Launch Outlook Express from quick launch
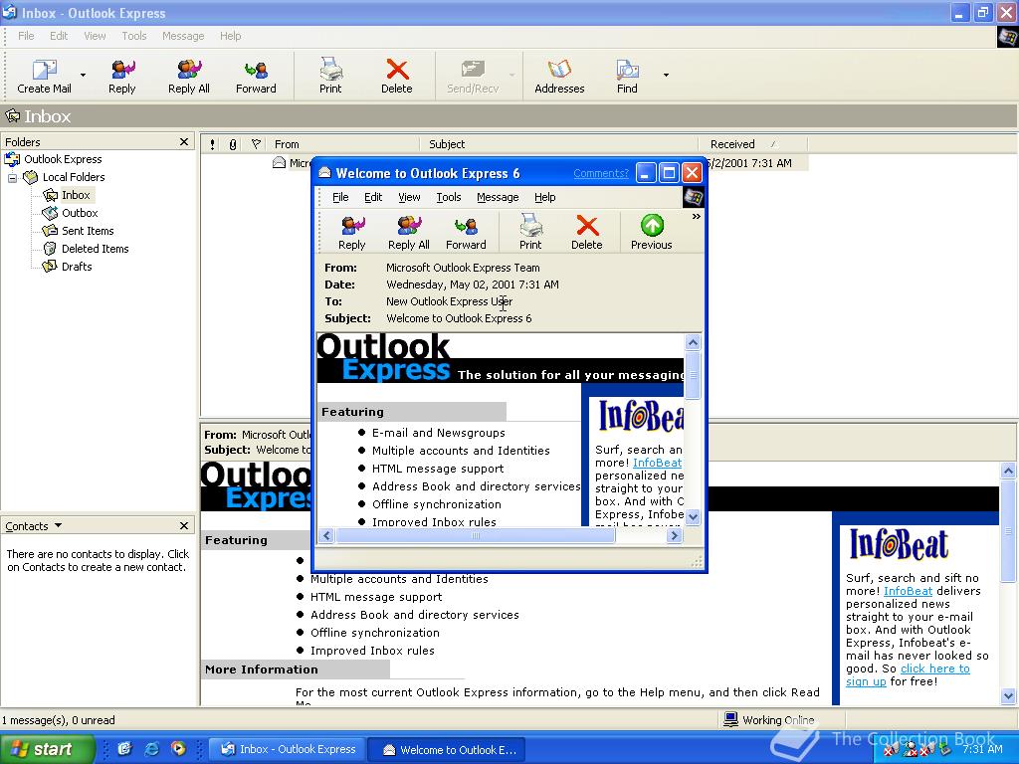The width and height of the screenshot is (1019, 764). pyautogui.click(x=124, y=749)
